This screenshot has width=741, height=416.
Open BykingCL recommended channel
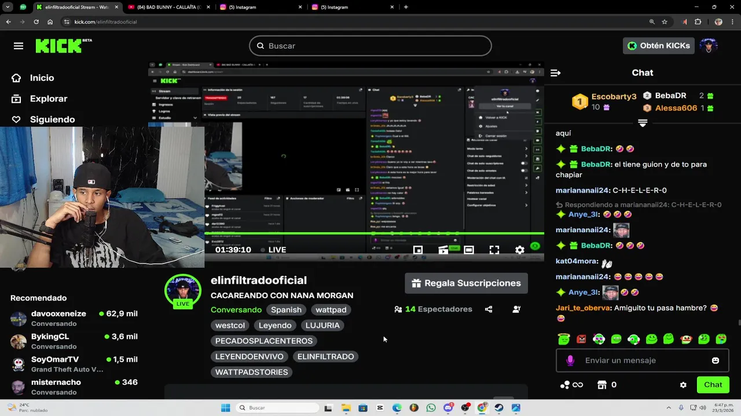[74, 341]
